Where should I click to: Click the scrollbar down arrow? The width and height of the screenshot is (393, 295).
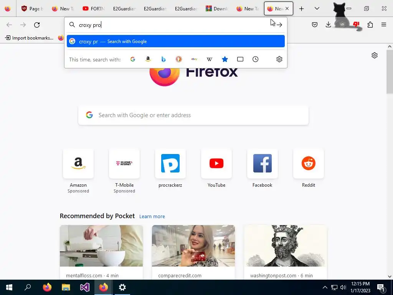pyautogui.click(x=390, y=277)
